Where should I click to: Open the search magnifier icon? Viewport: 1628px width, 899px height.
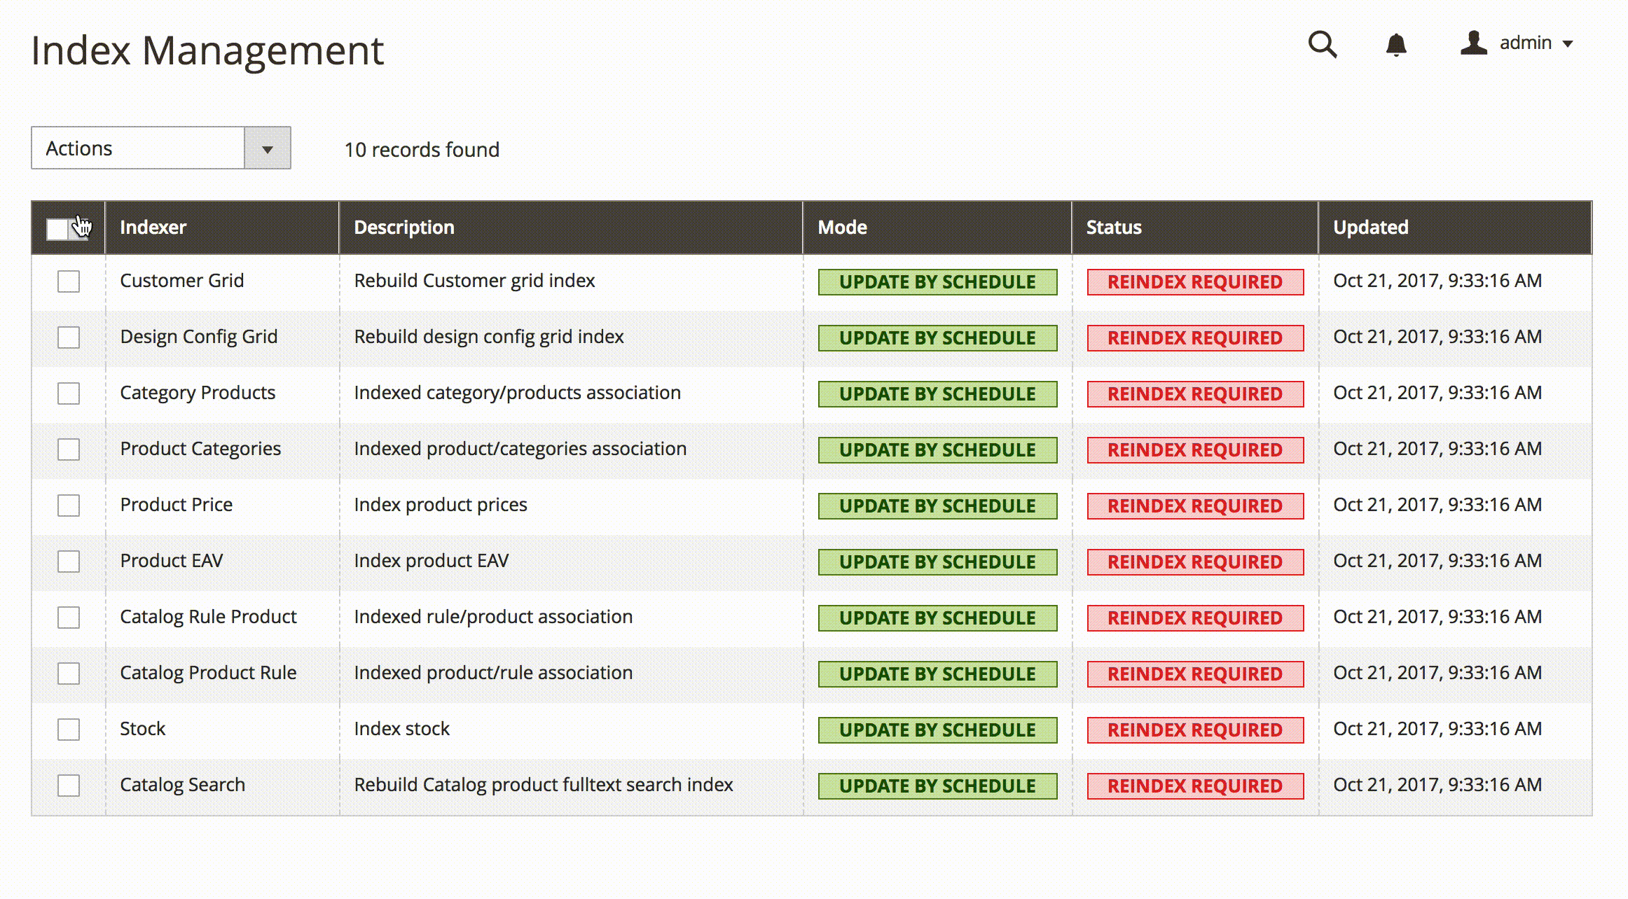click(1323, 45)
